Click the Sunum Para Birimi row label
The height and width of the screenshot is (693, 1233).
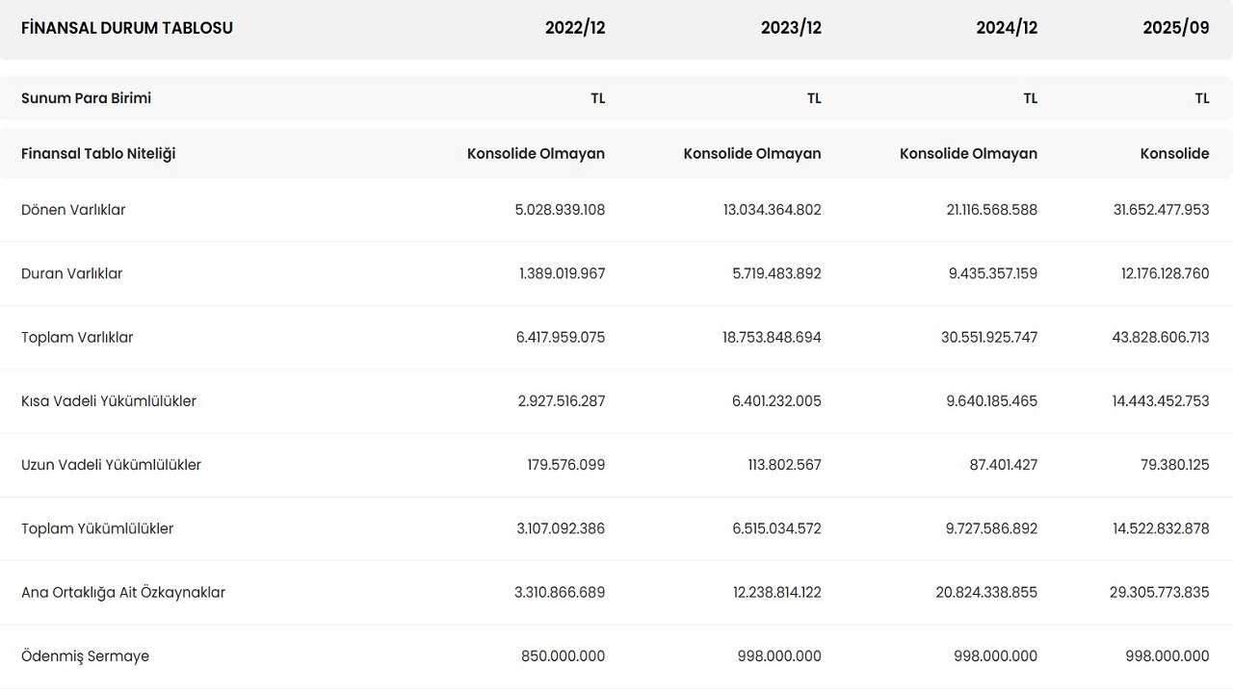click(87, 98)
